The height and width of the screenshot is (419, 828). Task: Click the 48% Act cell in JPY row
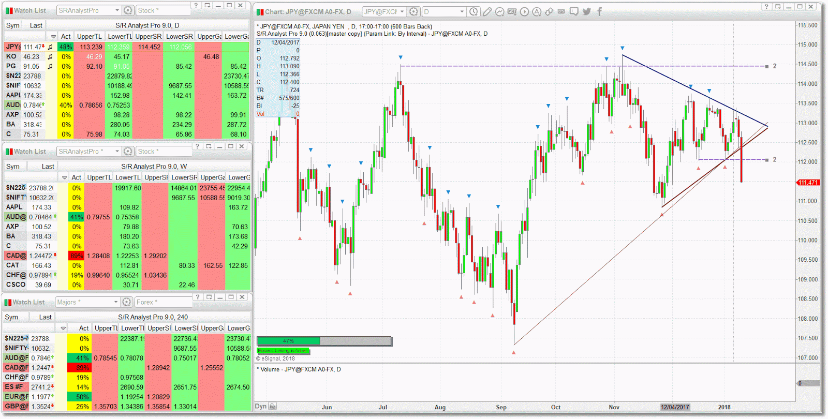(x=66, y=47)
